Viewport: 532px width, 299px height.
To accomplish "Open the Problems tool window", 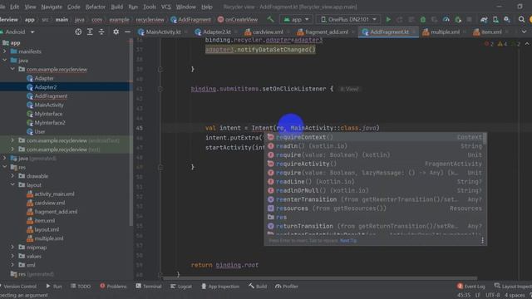I will tap(113, 287).
